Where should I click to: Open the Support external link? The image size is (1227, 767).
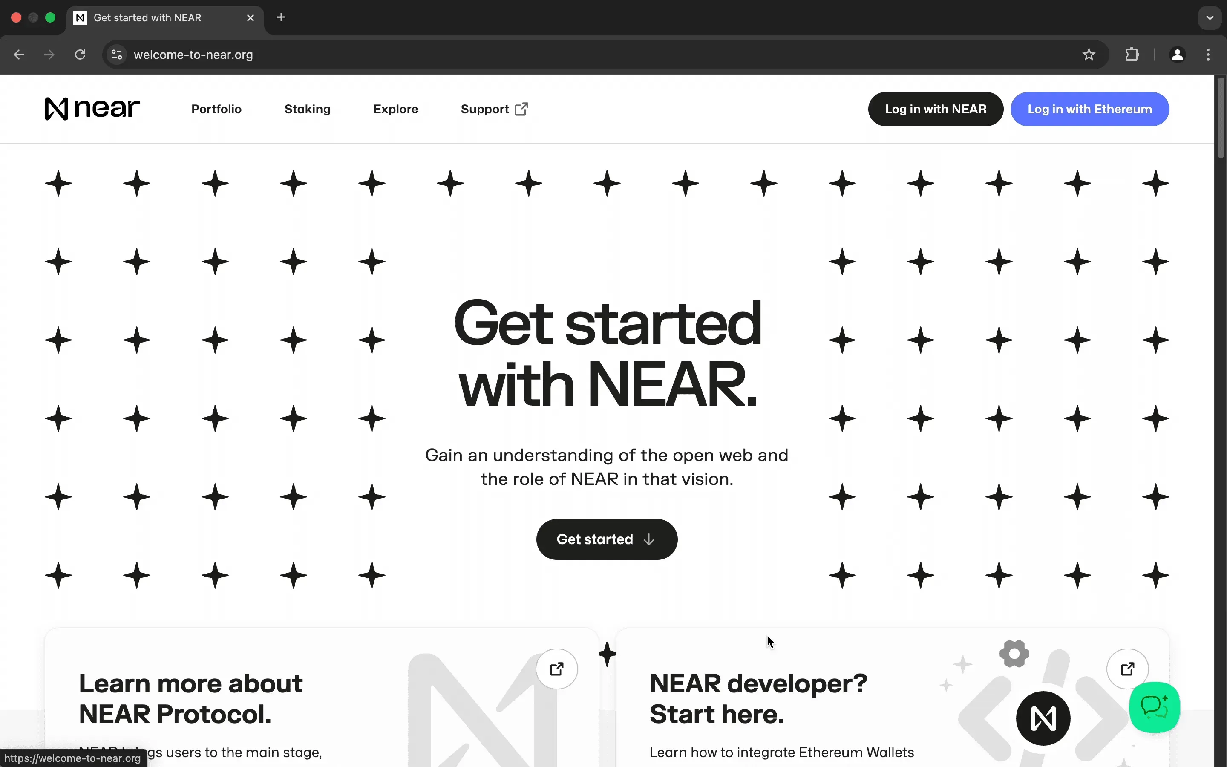tap(494, 109)
